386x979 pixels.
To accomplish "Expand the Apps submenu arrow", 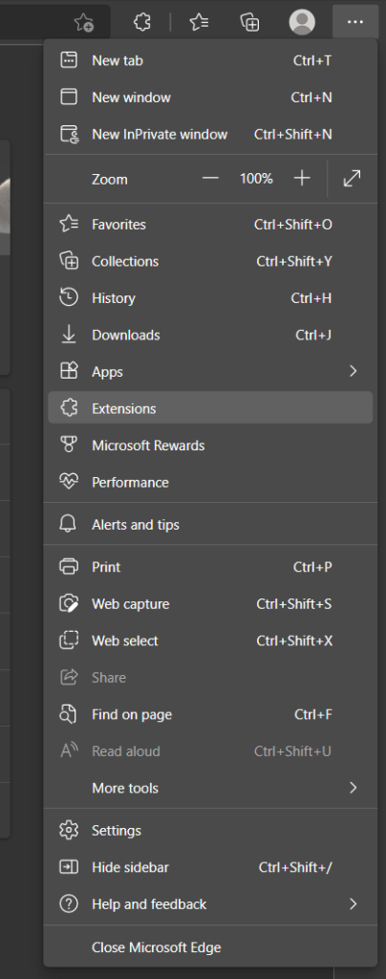I will [353, 372].
